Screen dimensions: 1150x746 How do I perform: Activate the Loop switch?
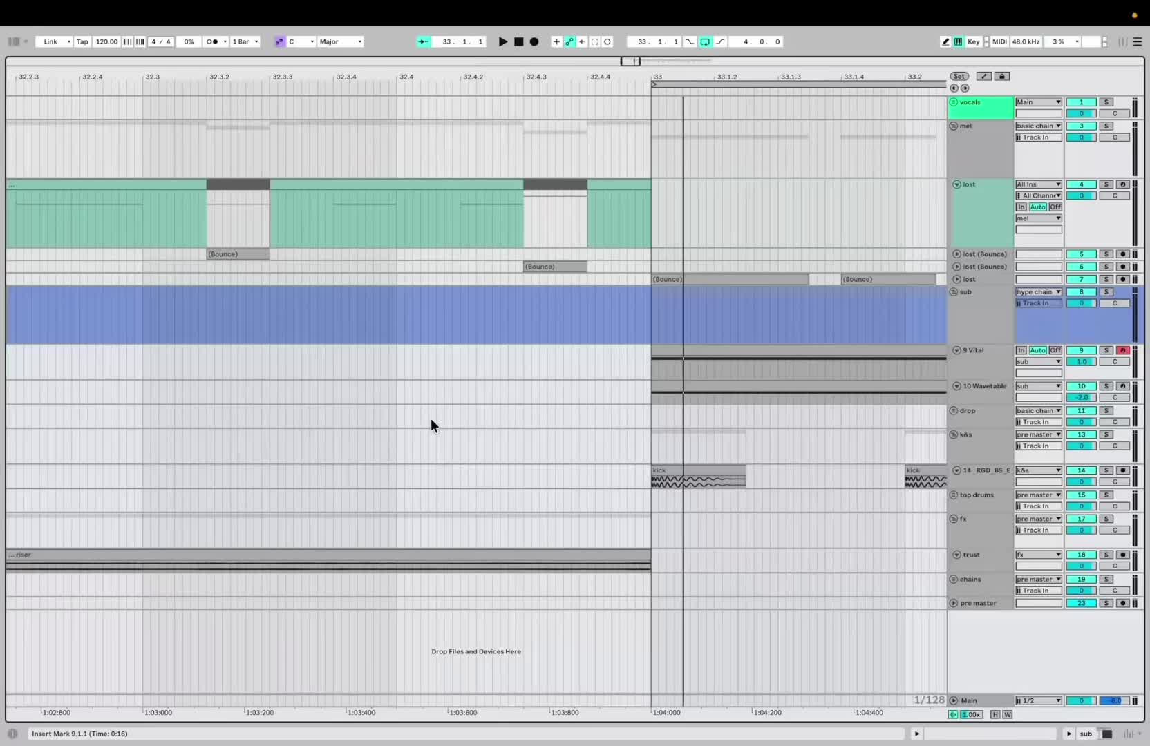click(705, 41)
